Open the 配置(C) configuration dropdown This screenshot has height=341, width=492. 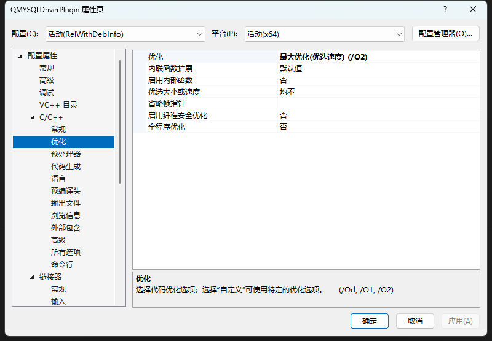click(125, 34)
